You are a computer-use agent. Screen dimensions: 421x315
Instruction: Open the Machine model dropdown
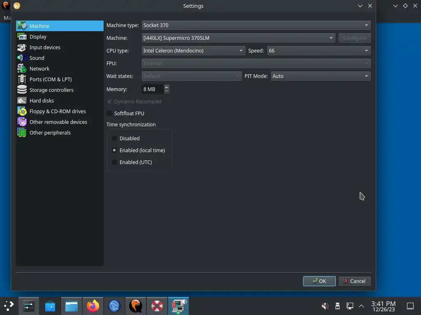238,38
